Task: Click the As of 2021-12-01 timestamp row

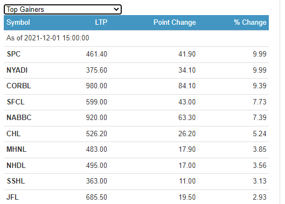Action: (x=136, y=38)
